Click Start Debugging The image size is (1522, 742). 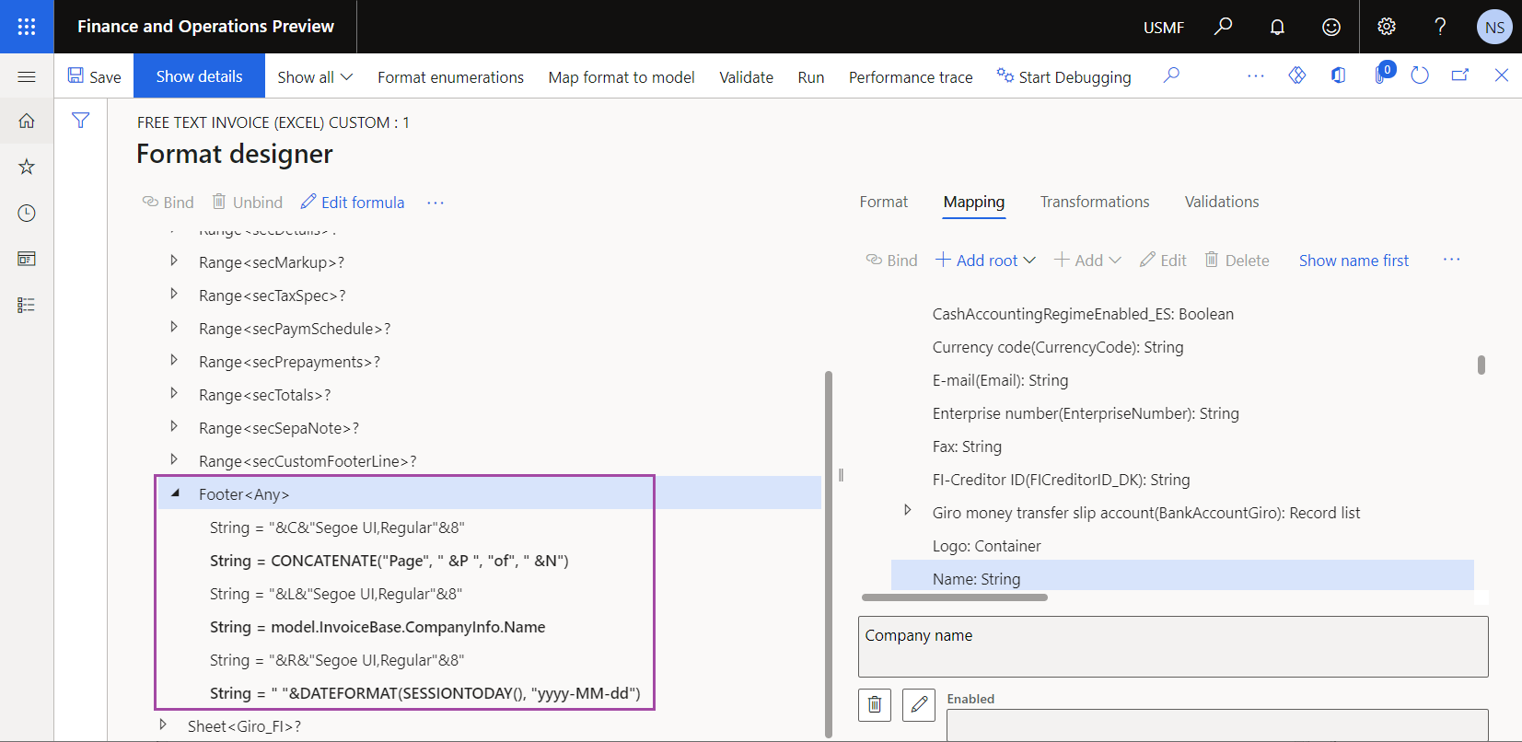coord(1063,77)
